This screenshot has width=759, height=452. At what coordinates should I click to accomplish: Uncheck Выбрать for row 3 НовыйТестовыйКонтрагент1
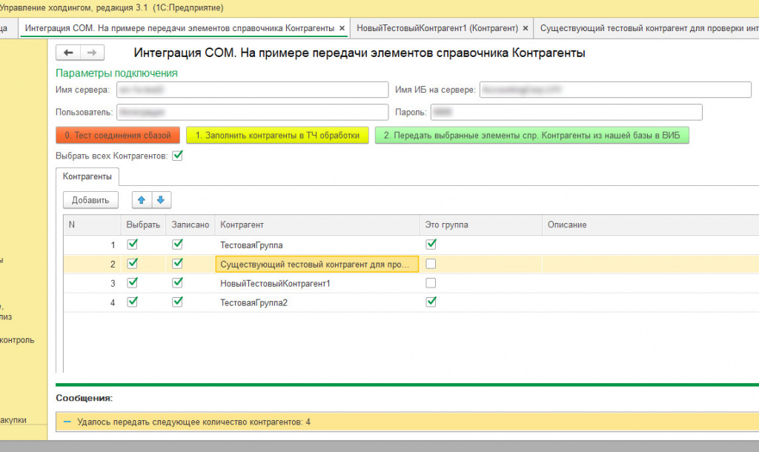point(132,282)
